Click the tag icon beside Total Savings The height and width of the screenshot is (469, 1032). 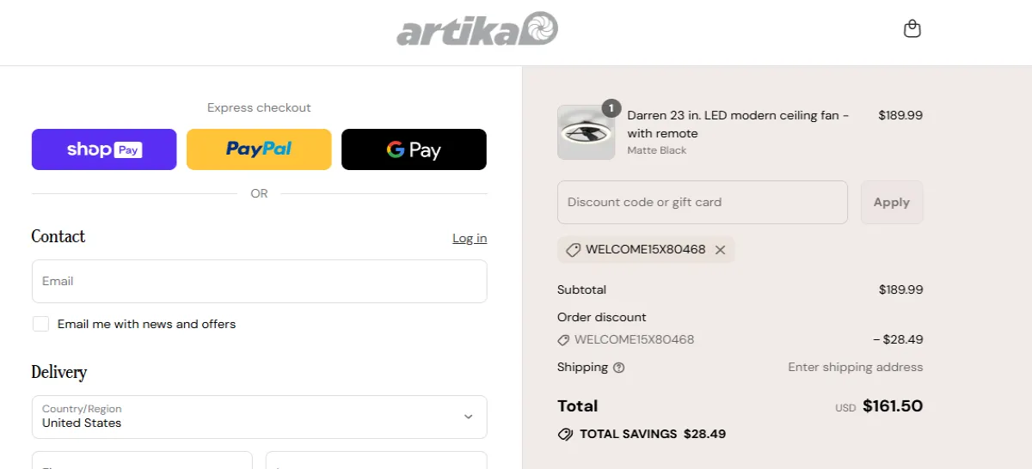tap(565, 435)
